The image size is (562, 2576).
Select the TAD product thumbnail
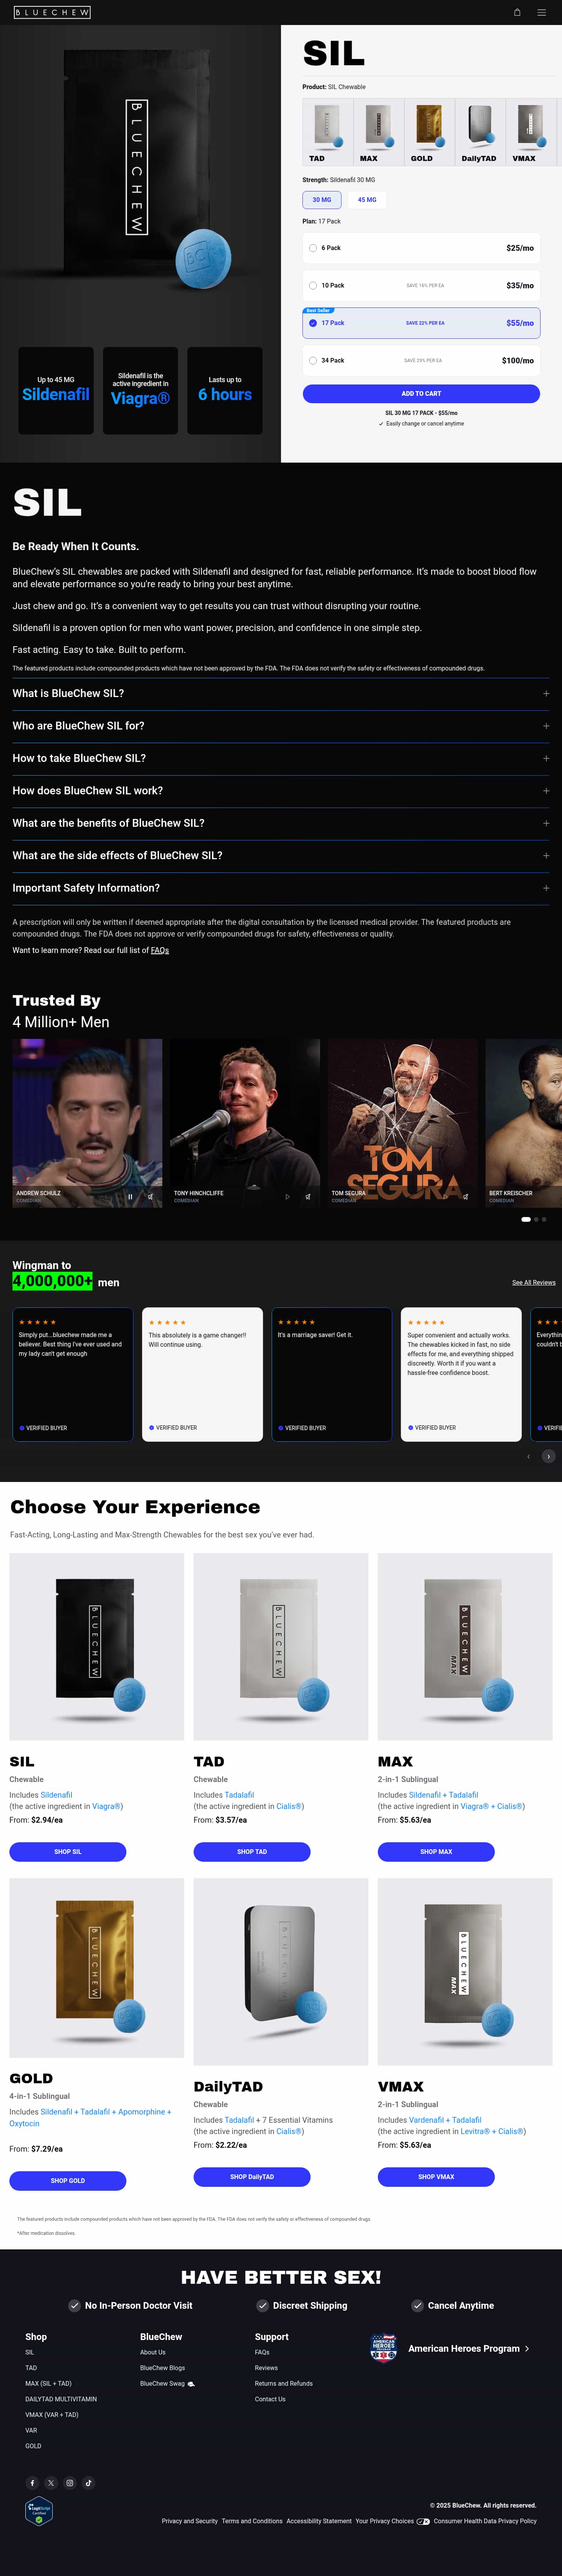pyautogui.click(x=327, y=132)
